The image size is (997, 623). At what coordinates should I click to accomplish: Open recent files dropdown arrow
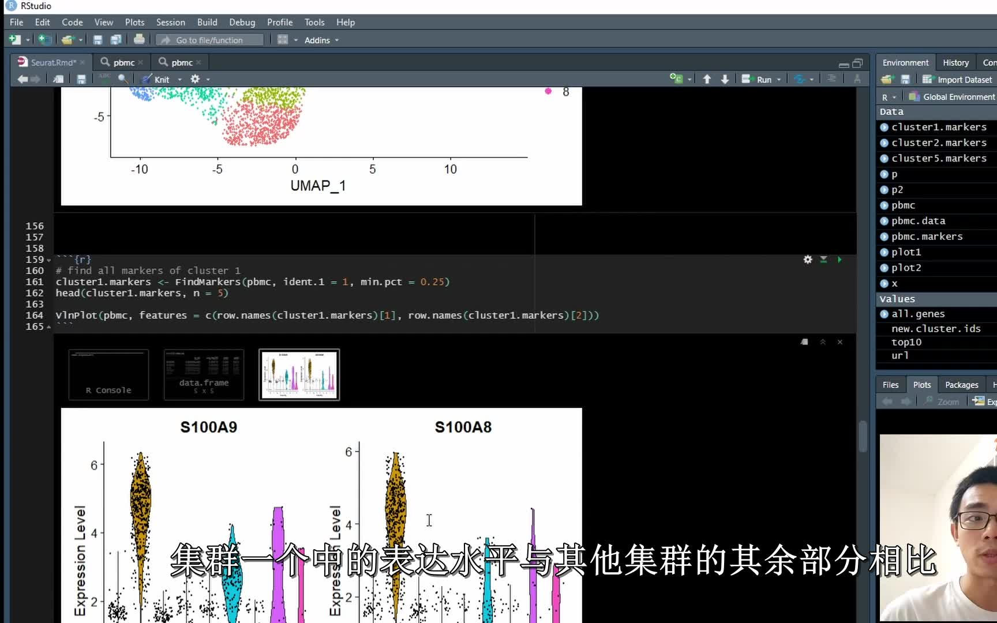81,40
